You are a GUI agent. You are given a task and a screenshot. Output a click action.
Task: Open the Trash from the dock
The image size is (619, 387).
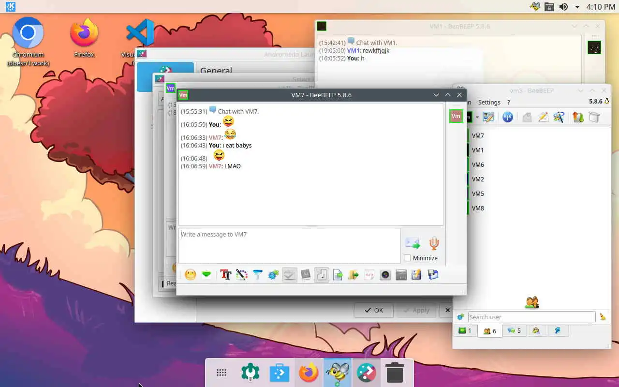pos(395,373)
